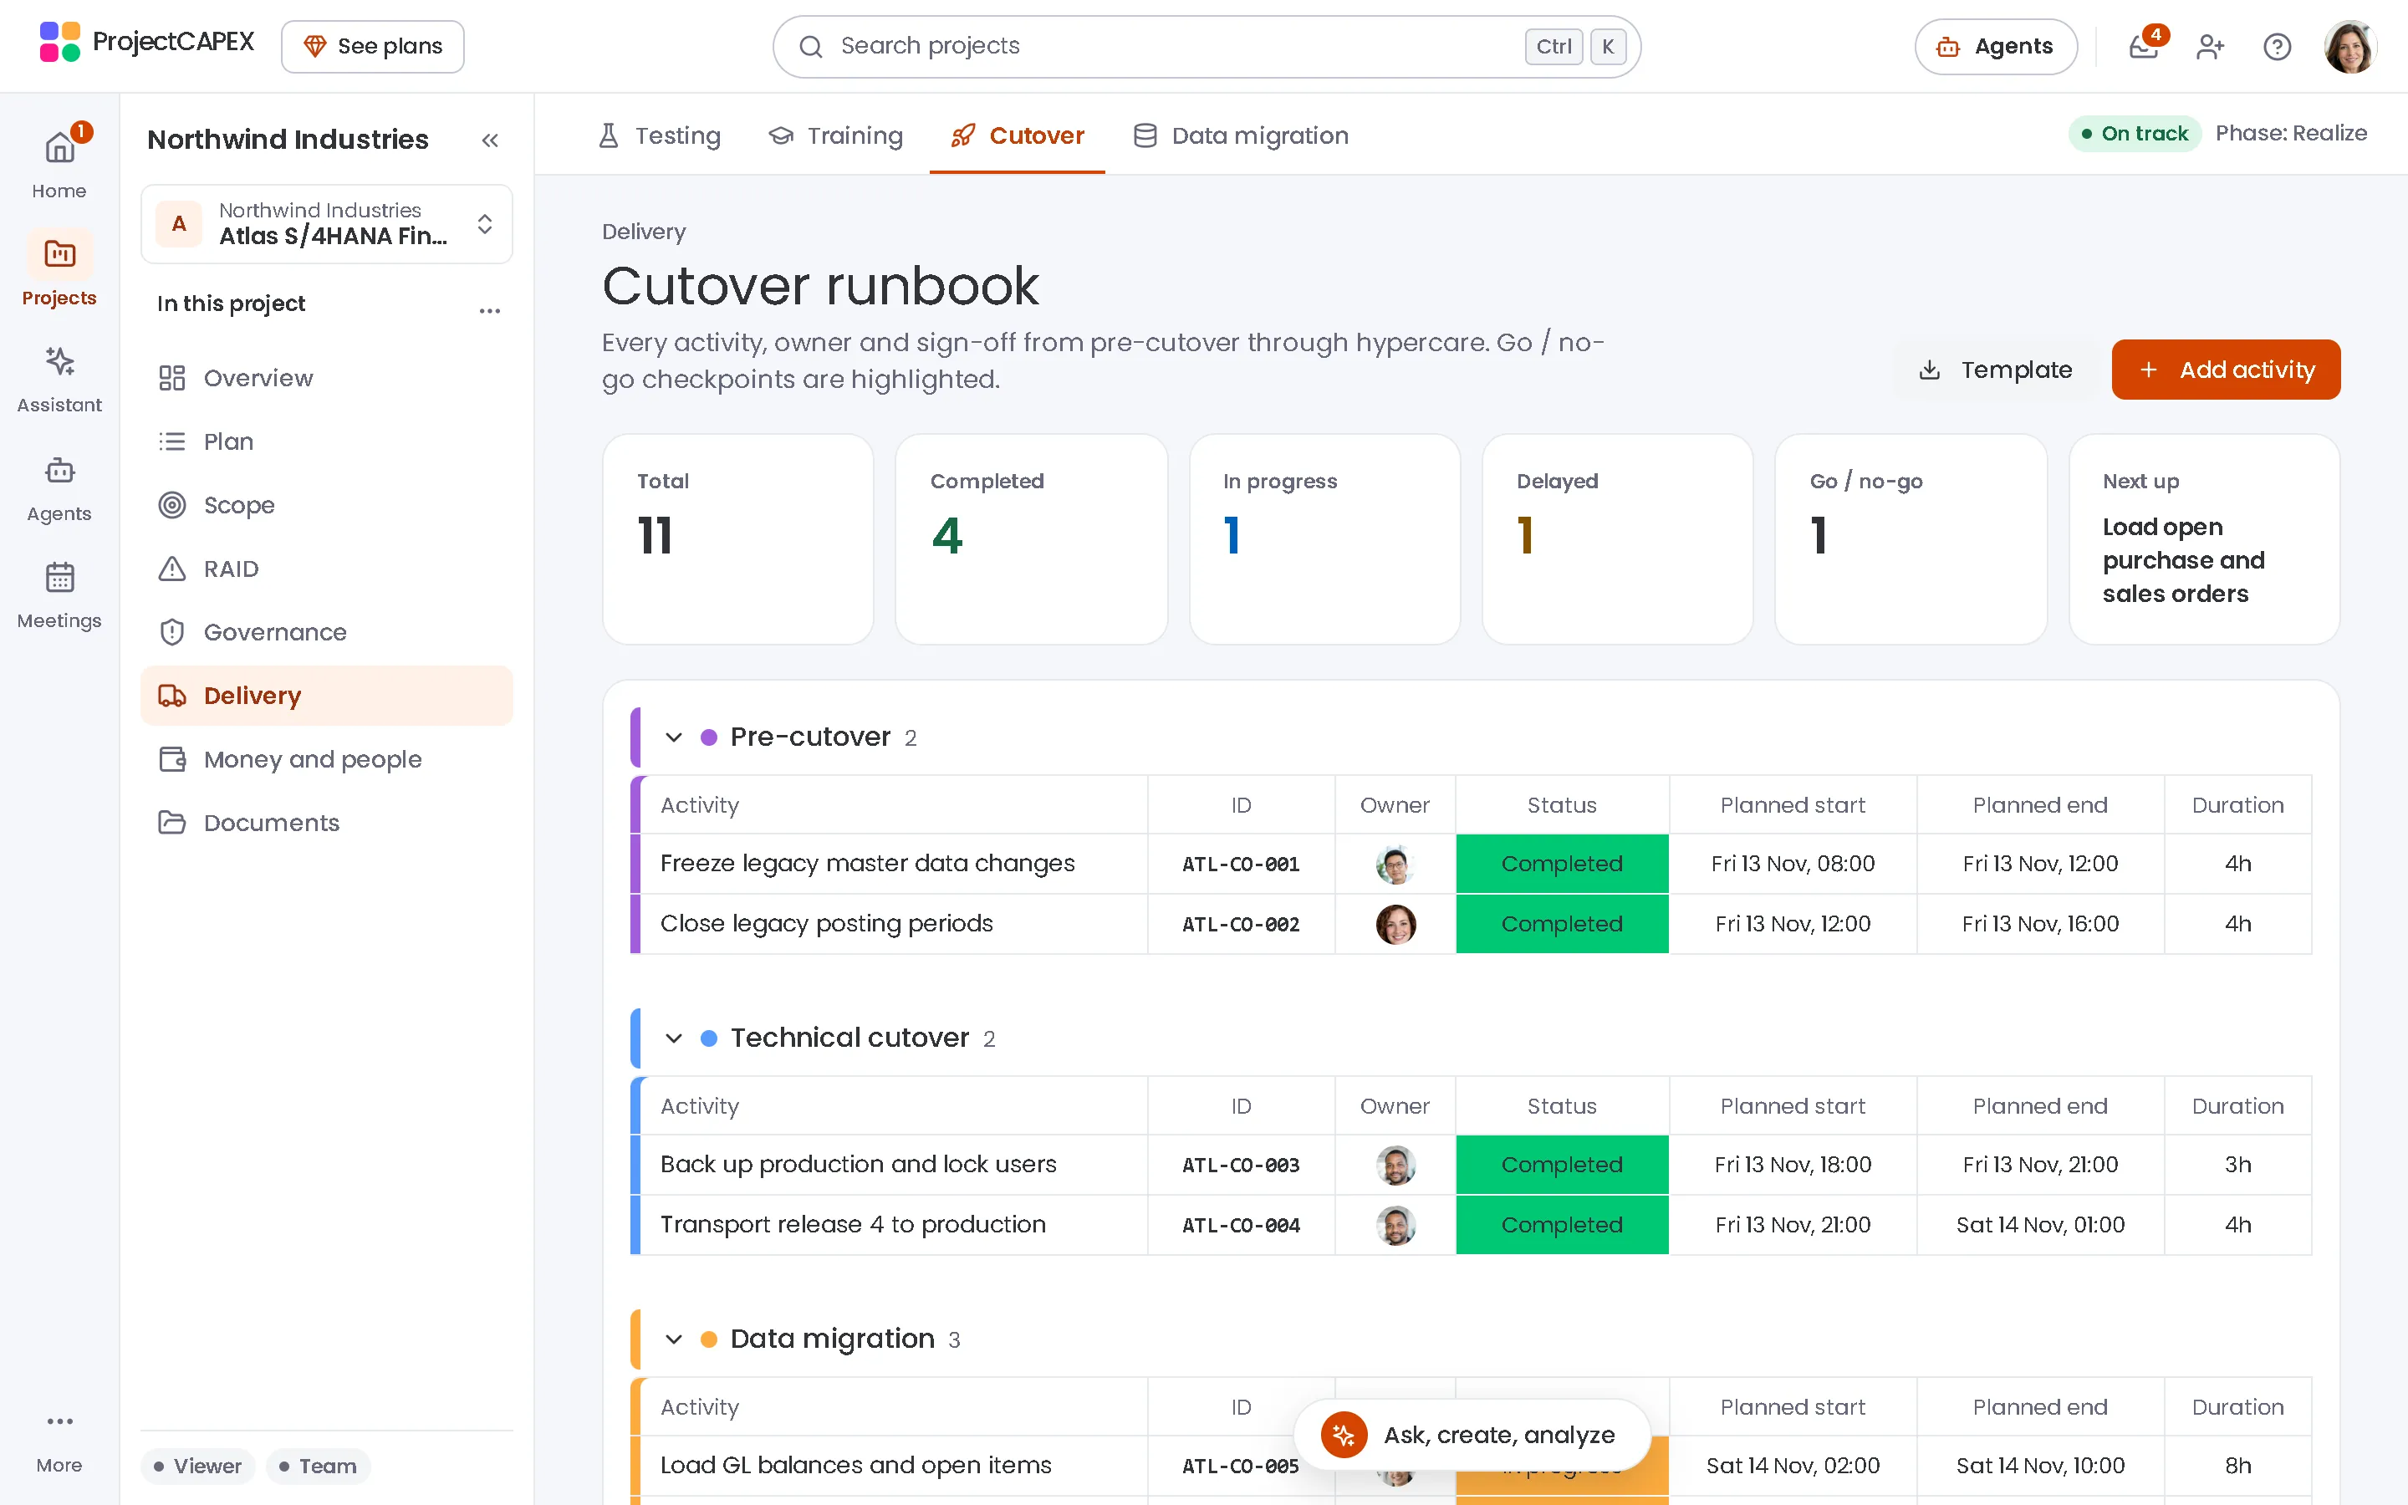Open the In progress count card
The image size is (2408, 1505).
(1324, 539)
